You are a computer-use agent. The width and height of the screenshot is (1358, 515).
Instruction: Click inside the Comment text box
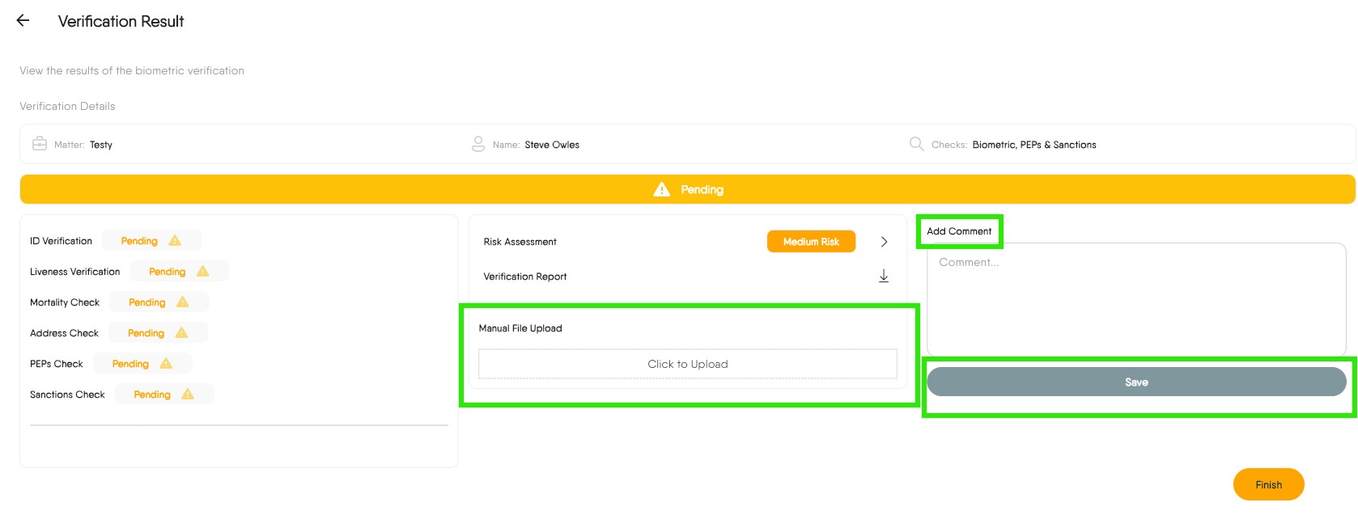coord(1135,299)
